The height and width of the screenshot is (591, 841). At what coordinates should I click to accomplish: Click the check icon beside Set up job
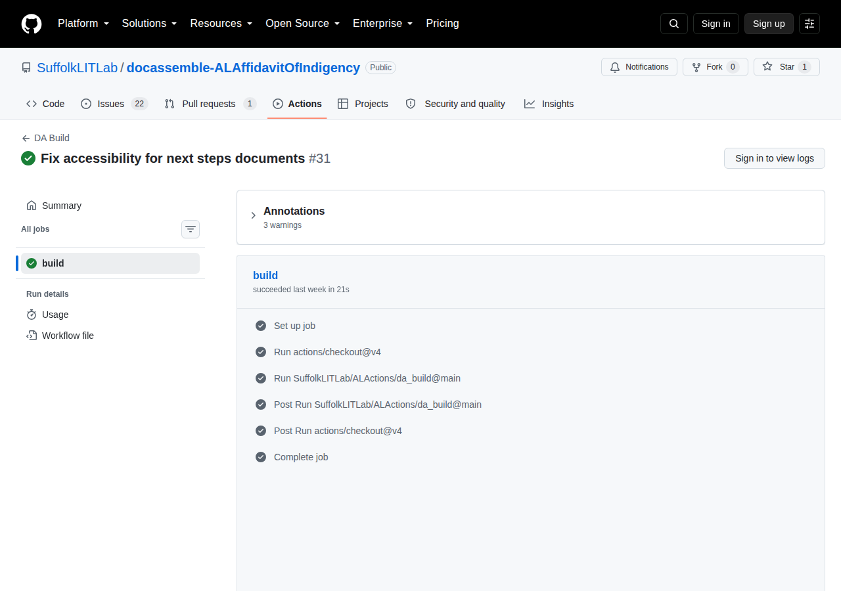click(x=261, y=326)
